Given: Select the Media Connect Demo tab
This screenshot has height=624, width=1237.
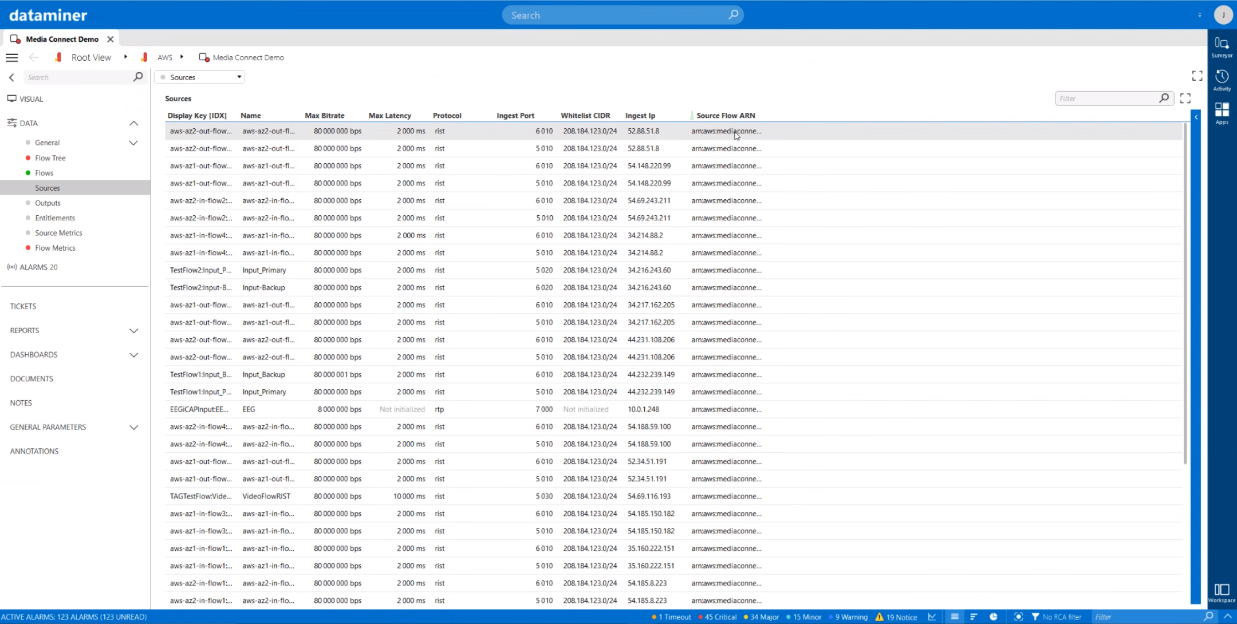Looking at the screenshot, I should (62, 39).
